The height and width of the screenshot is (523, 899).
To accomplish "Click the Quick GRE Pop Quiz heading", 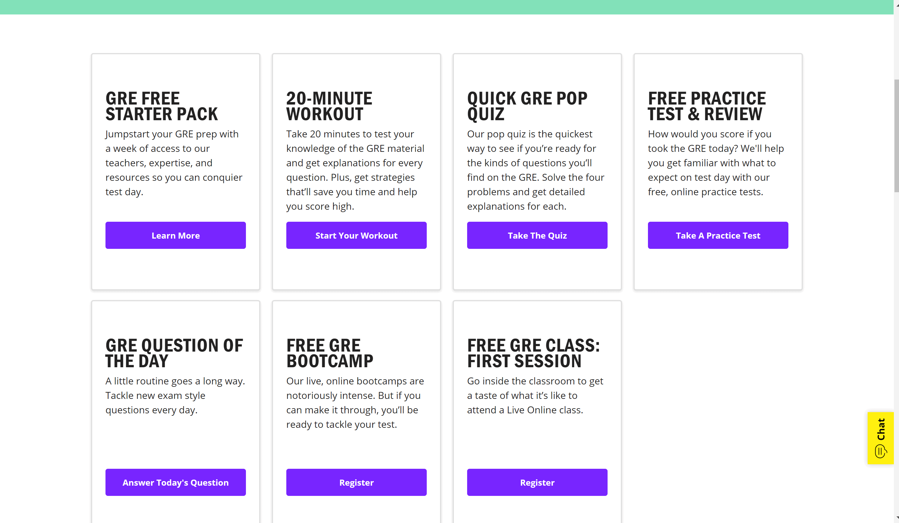I will (x=527, y=106).
